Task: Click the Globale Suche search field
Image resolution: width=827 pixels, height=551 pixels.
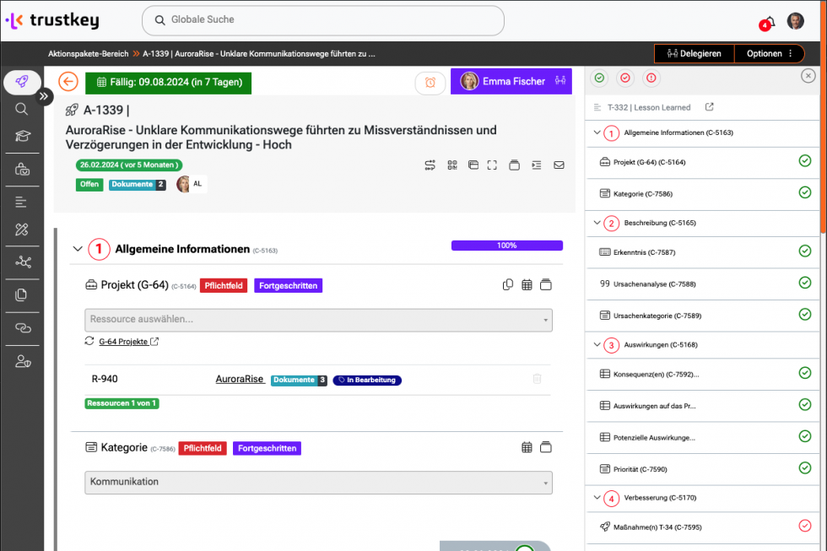Action: [322, 20]
